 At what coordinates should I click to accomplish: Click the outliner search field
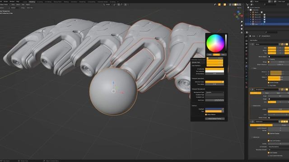coord(270,4)
